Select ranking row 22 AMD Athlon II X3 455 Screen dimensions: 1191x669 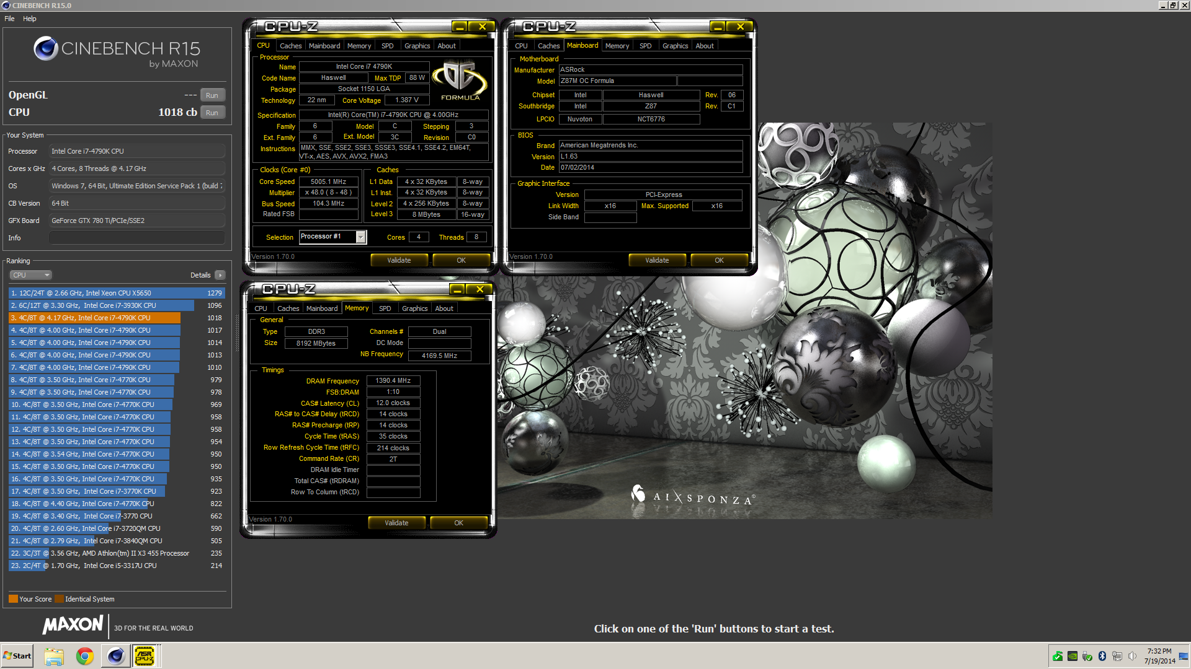(x=117, y=553)
